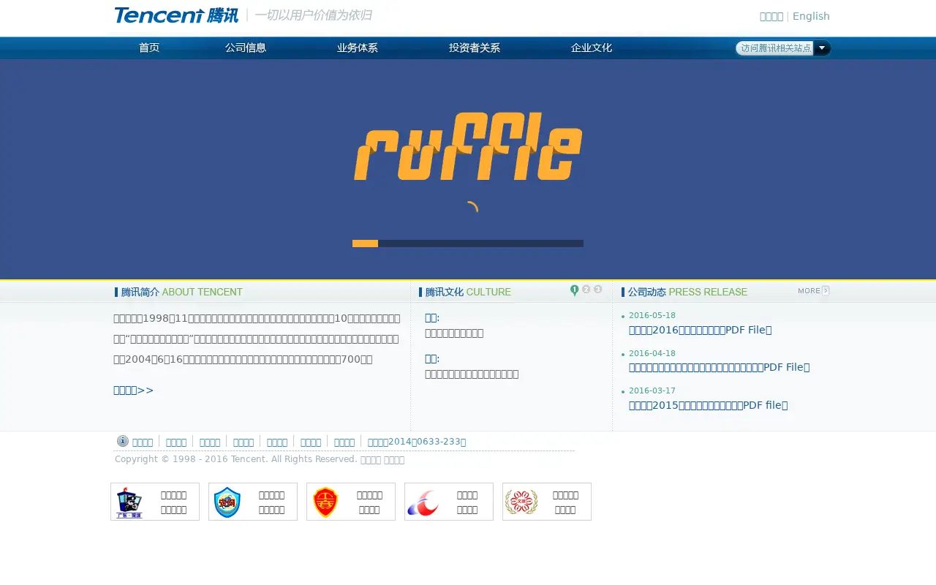Click the flower wreath badge icon
The image size is (936, 585).
coord(521,502)
